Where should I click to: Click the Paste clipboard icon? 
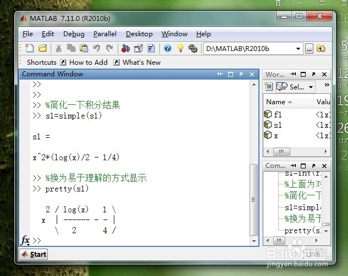tap(84, 48)
